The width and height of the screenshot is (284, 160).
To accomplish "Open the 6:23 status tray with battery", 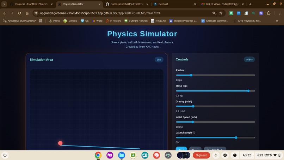I will pos(269,155).
